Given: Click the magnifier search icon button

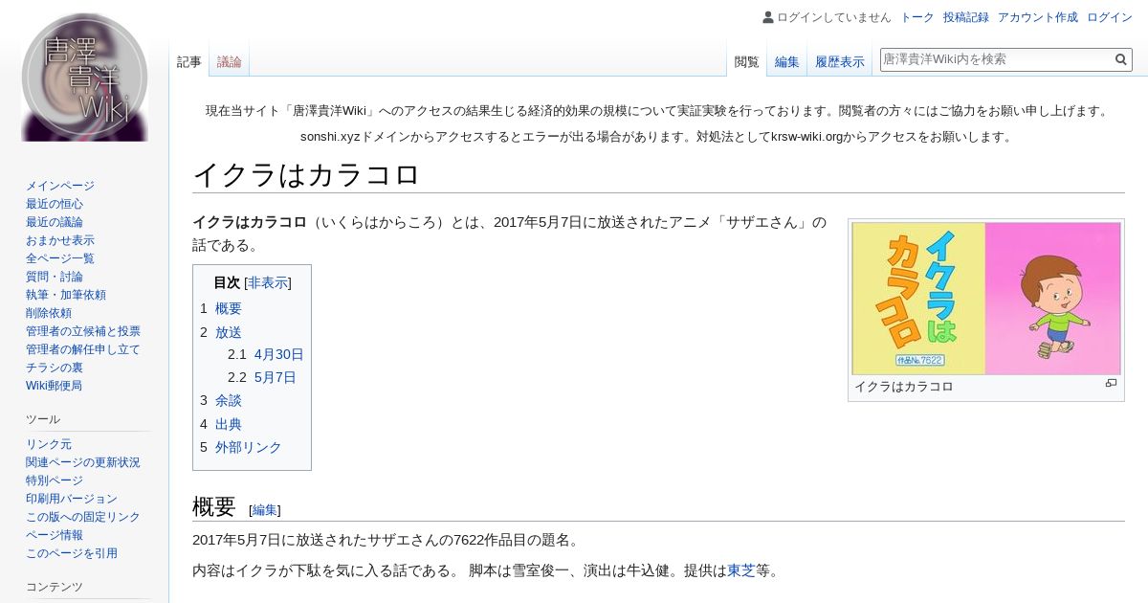Looking at the screenshot, I should click(1121, 59).
